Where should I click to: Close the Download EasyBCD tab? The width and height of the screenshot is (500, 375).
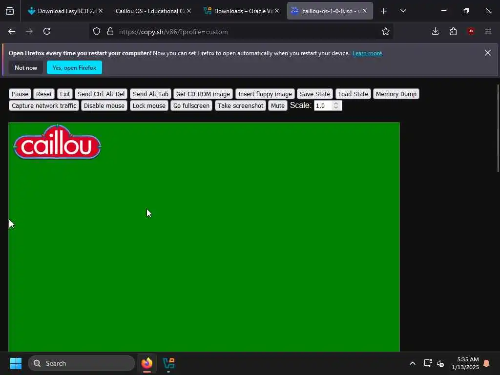(101, 11)
